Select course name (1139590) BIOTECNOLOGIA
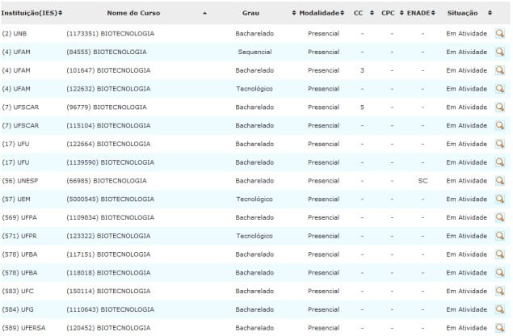This screenshot has width=513, height=336. coord(110,162)
